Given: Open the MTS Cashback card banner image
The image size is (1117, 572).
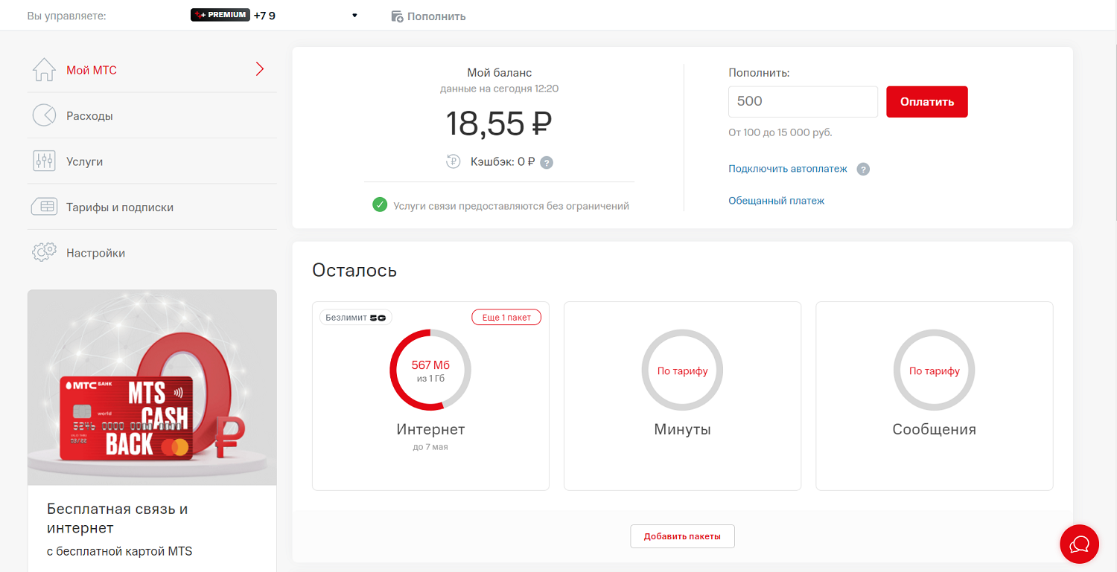Looking at the screenshot, I should pos(152,388).
